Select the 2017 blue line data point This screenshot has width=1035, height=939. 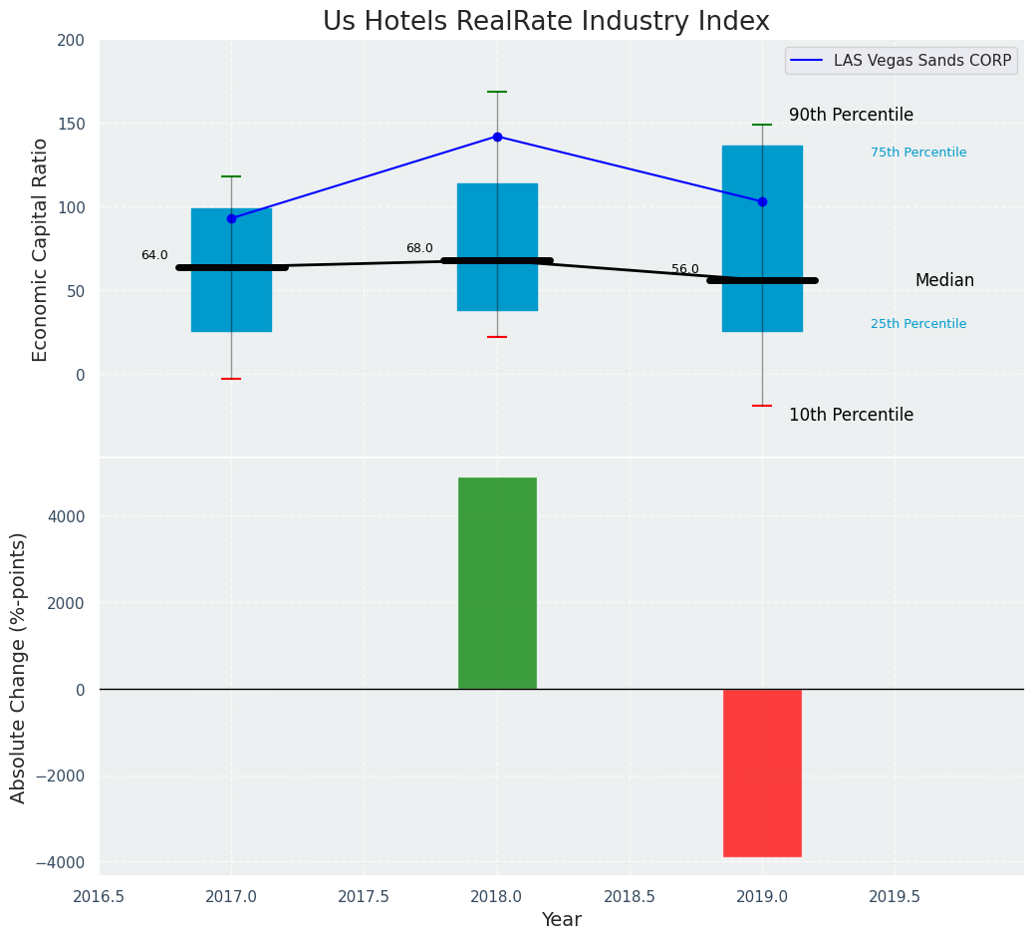point(231,218)
